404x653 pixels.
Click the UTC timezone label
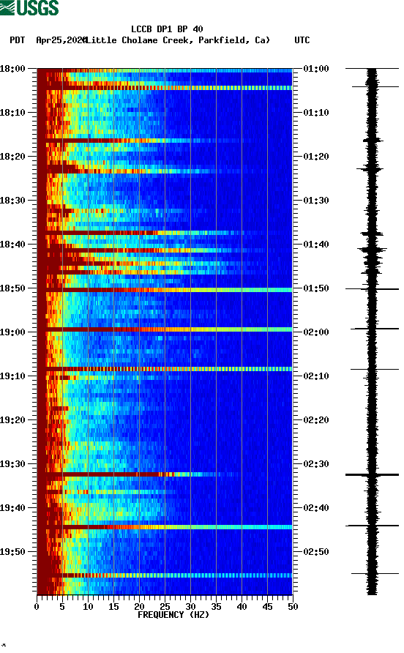(x=302, y=40)
